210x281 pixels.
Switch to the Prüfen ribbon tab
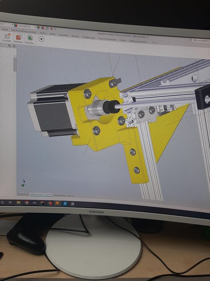coord(43,33)
